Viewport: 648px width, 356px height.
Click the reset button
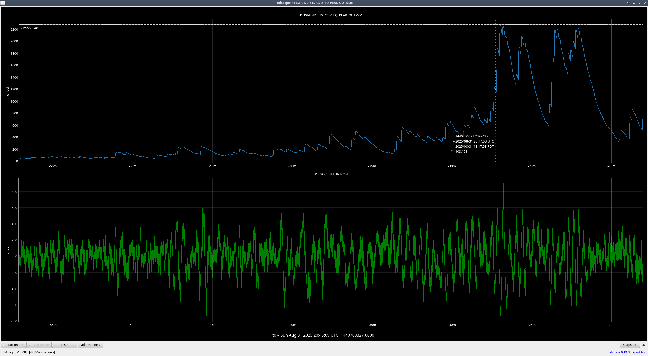tap(65, 345)
